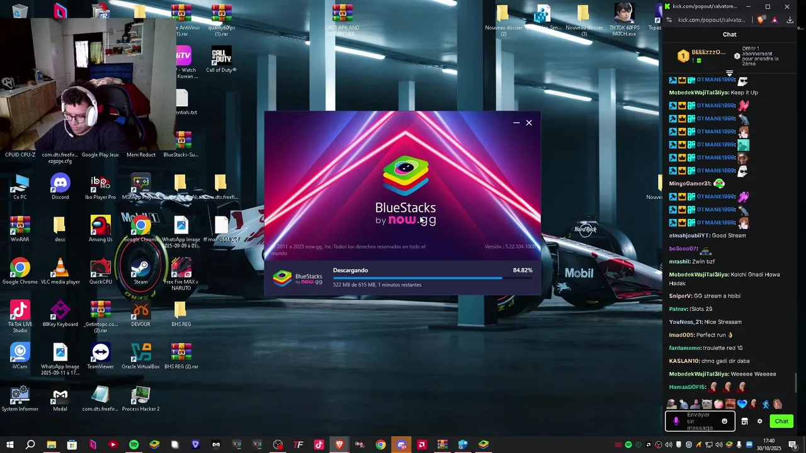Click the blue heart emote in chat bar
This screenshot has width=806, height=453.
click(x=742, y=404)
